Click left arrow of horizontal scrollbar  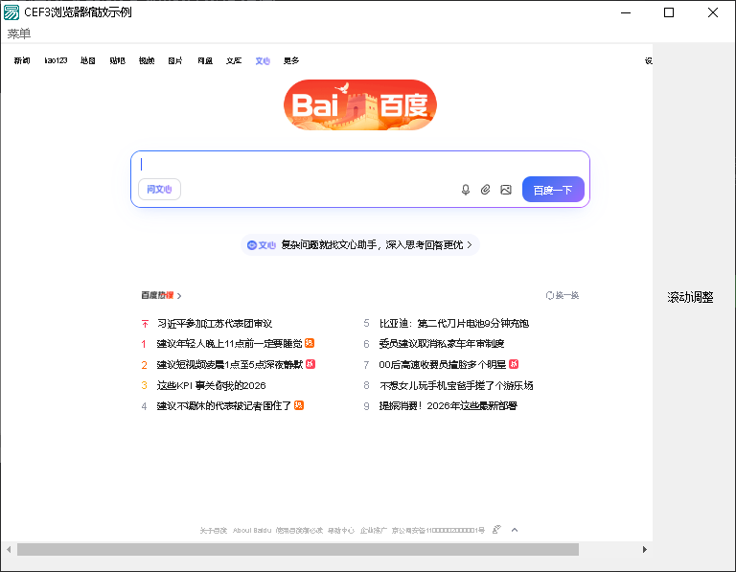click(x=9, y=550)
